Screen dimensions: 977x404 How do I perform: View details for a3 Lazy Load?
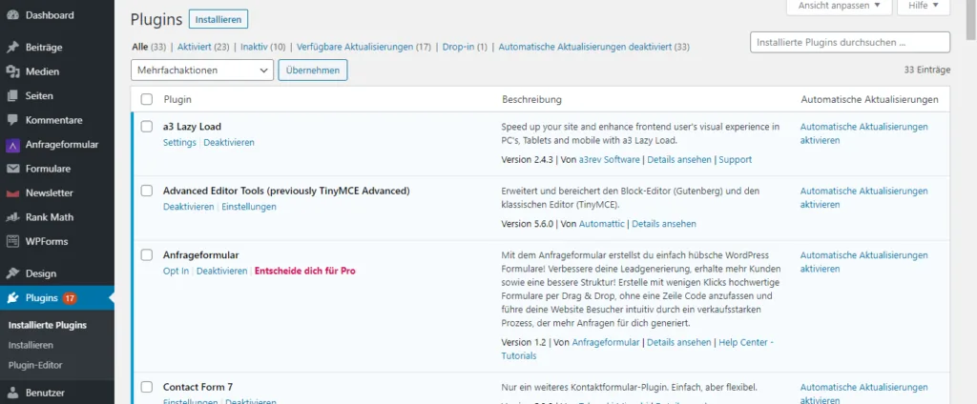pos(679,159)
